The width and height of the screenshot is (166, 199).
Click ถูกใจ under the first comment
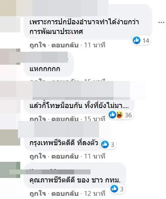38,45
